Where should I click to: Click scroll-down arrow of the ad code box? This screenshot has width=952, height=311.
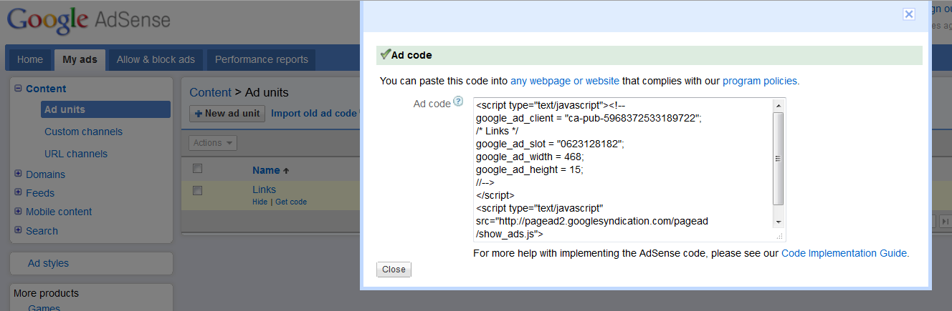pos(779,222)
